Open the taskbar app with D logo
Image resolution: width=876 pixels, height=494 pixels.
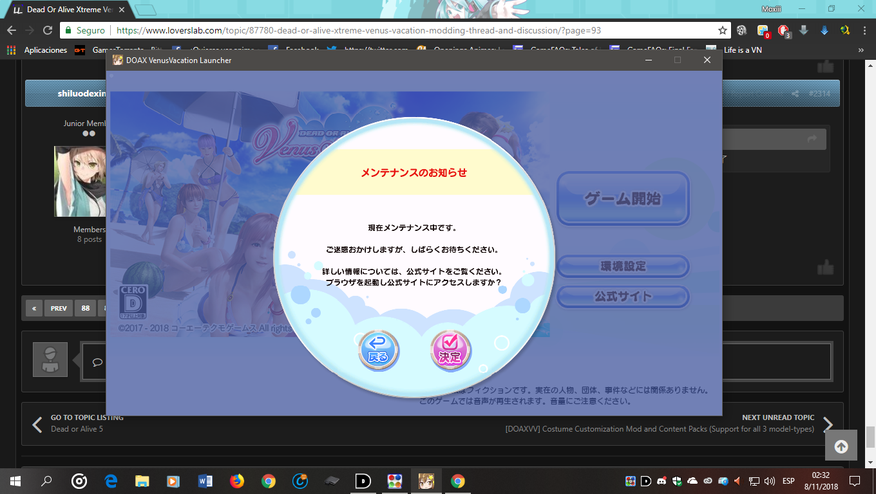[363, 480]
